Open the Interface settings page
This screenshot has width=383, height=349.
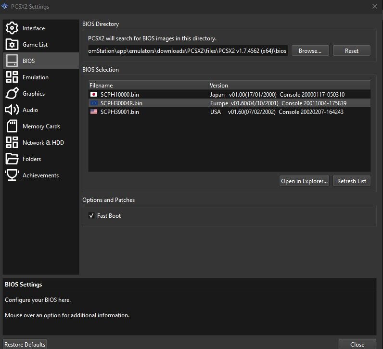[x=41, y=28]
